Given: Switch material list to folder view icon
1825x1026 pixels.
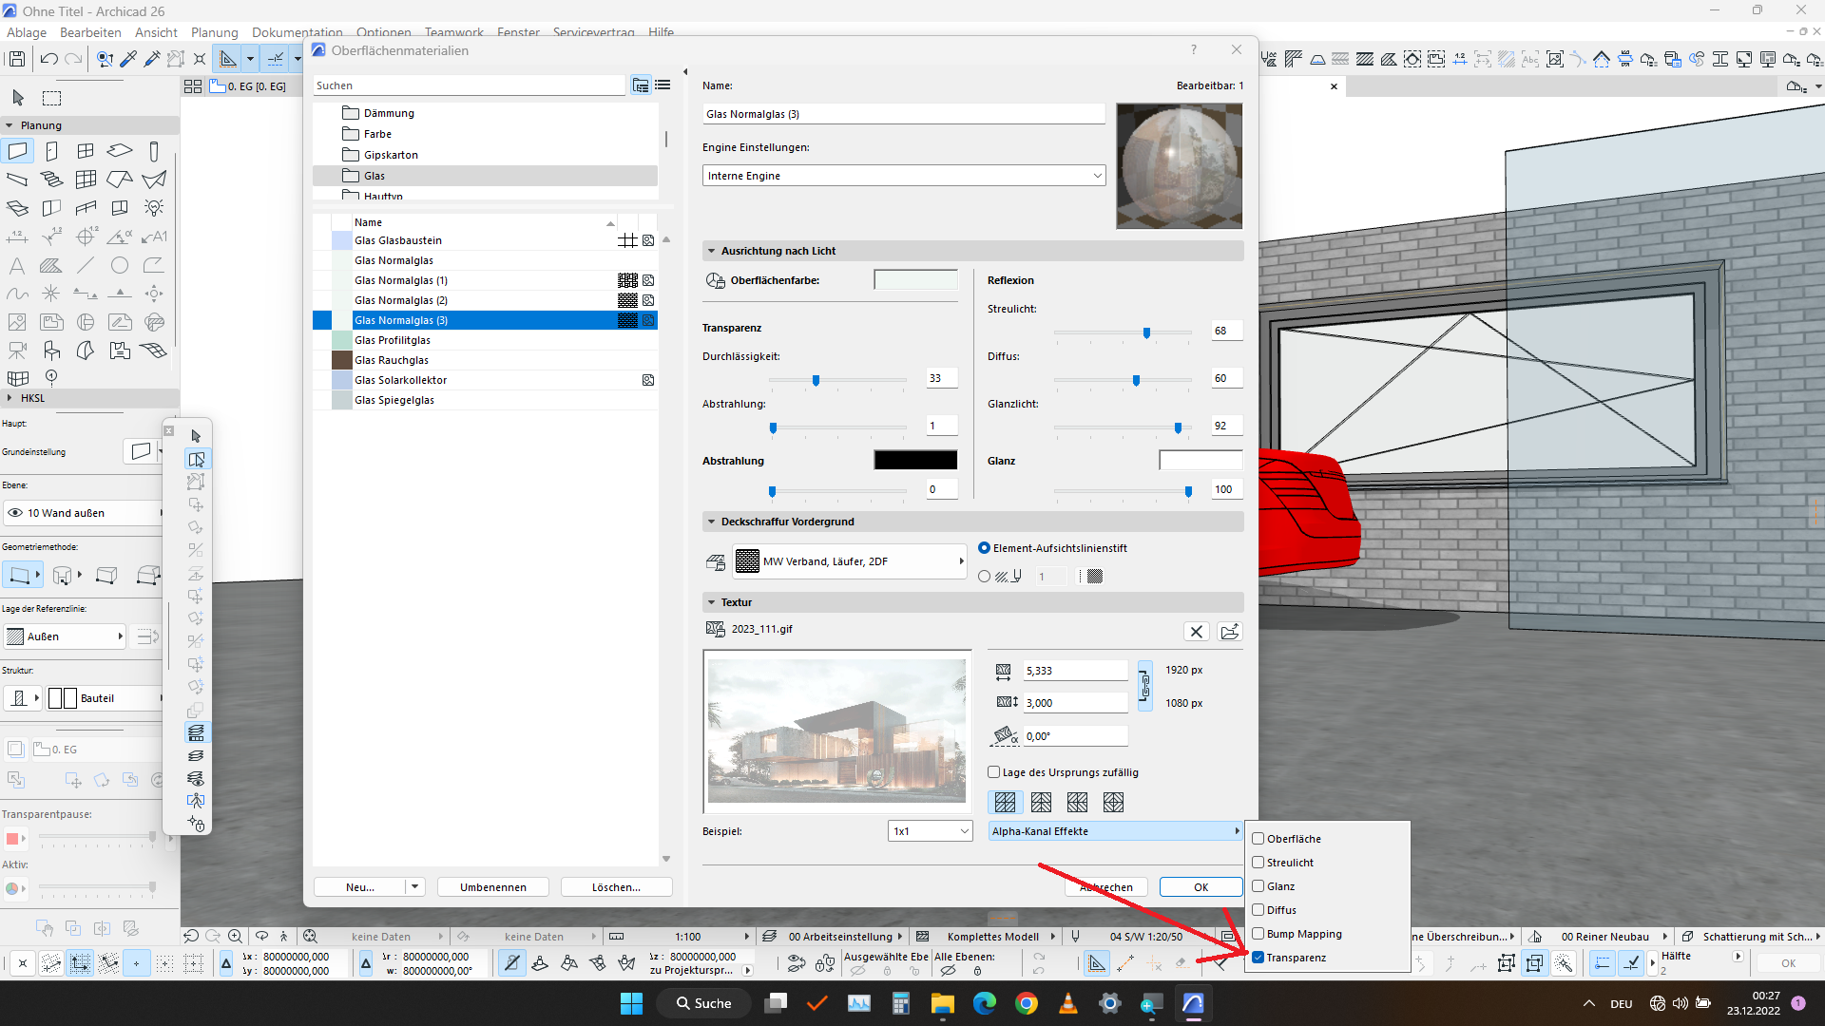Looking at the screenshot, I should (642, 85).
